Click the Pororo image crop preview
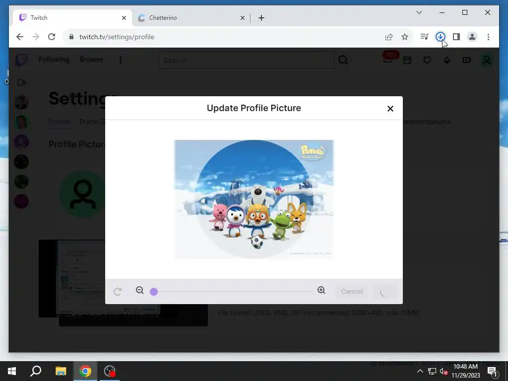This screenshot has height=381, width=508. [x=254, y=199]
